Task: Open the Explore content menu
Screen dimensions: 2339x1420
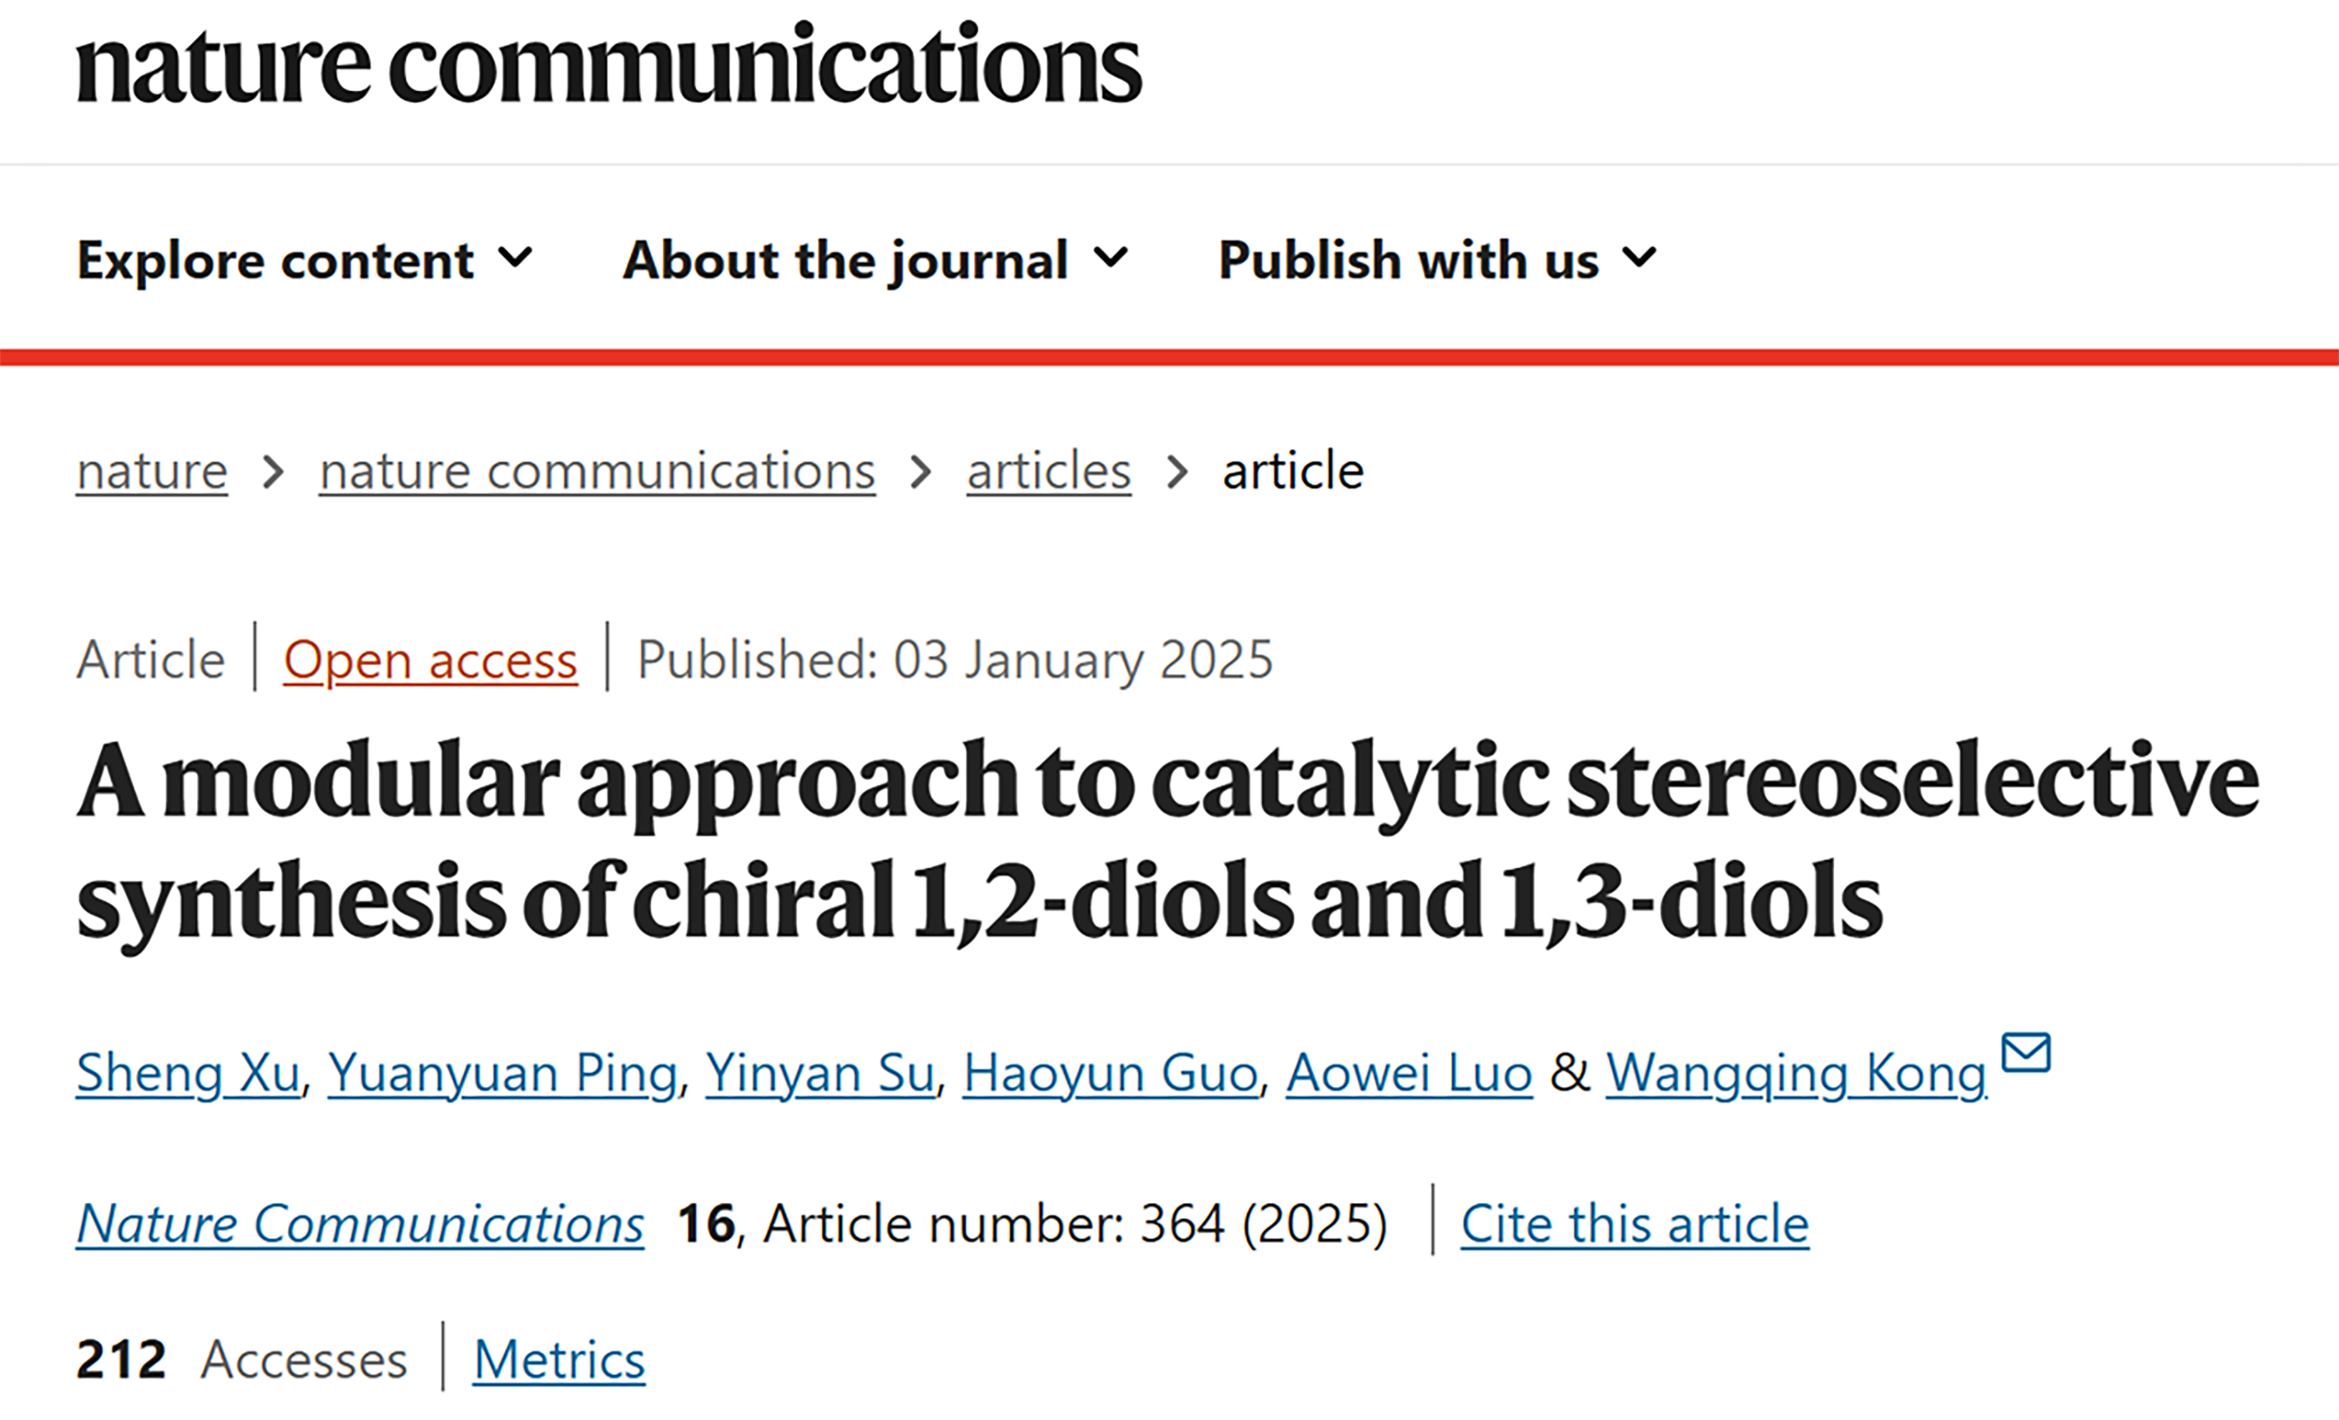Action: (x=275, y=260)
